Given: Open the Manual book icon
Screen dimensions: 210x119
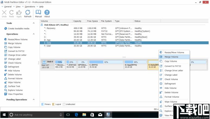Looking at the screenshot, I should click(x=39, y=14).
